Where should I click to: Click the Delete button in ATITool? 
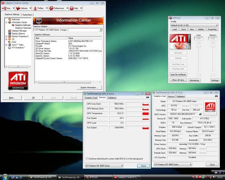[201, 29]
